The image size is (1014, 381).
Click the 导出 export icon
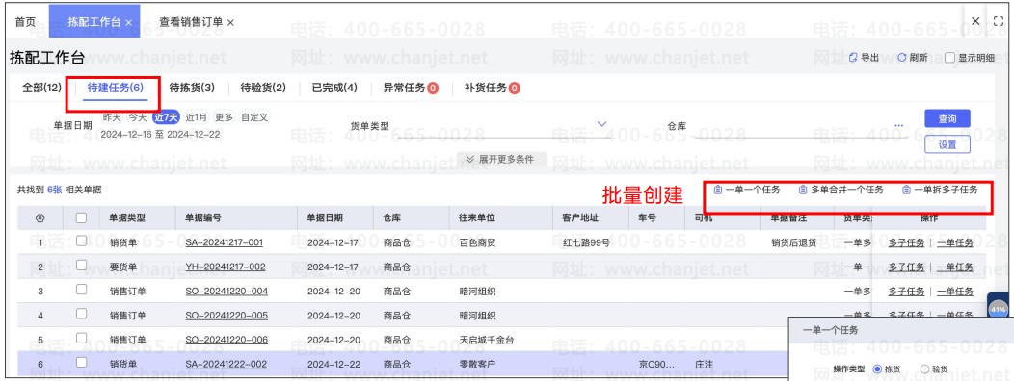point(853,58)
